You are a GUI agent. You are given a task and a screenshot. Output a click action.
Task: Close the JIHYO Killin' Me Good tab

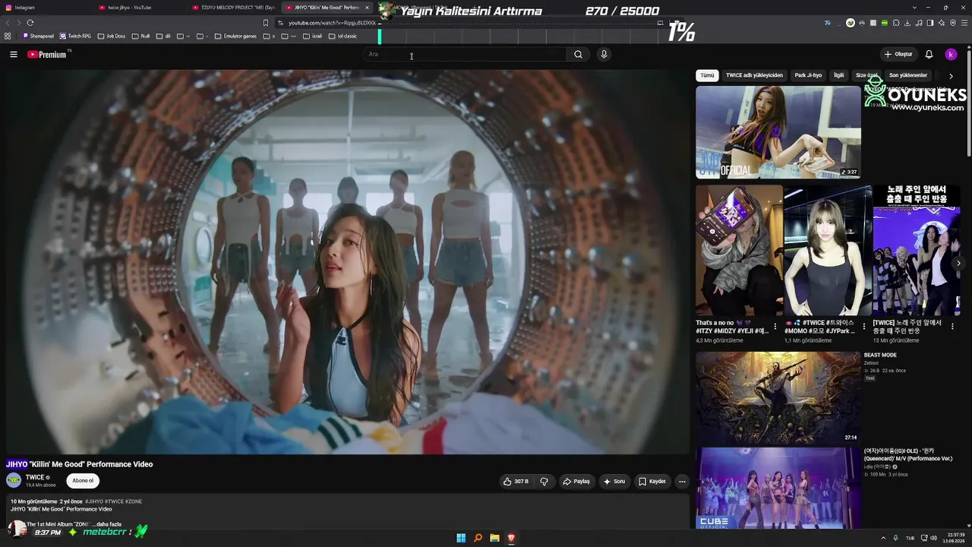pos(367,8)
